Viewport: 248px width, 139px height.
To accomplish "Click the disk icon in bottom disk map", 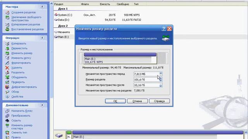I will (x=59, y=135).
